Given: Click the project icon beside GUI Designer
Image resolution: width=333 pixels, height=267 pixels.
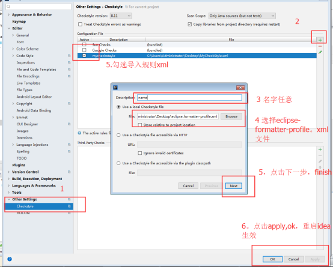Looking at the screenshot, I should point(69,124).
